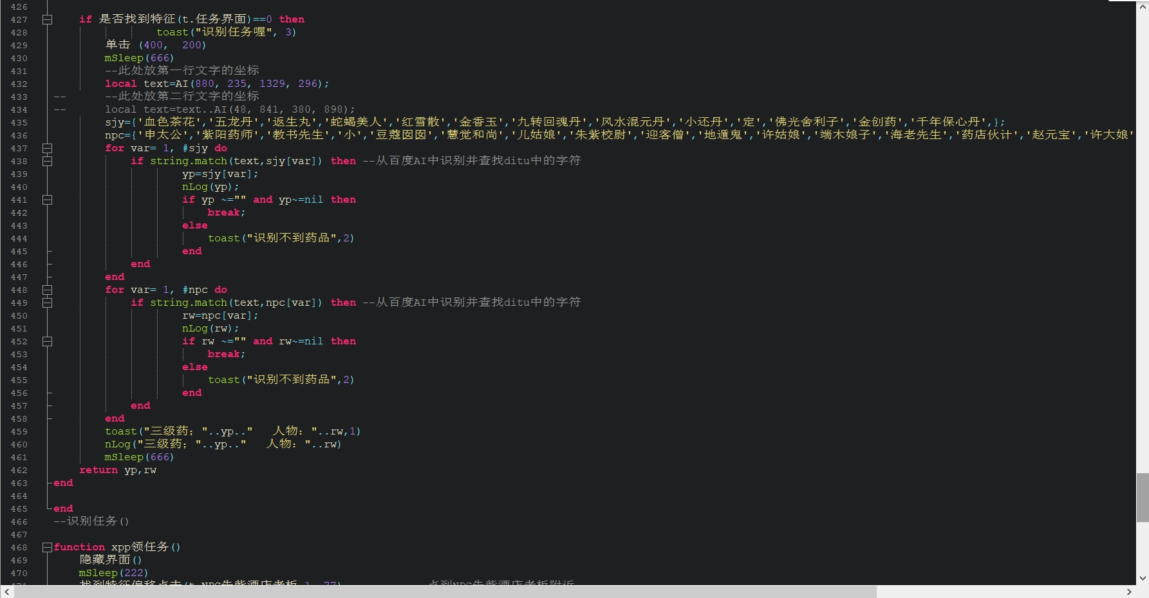This screenshot has height=598, width=1149.
Task: Click the 'npc={' assignment on line 436
Action: (x=120, y=135)
